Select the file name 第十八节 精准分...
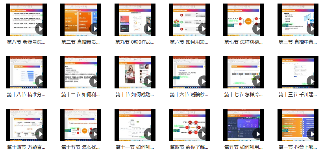Screen dimensions: 322x156 [x=26, y=95]
